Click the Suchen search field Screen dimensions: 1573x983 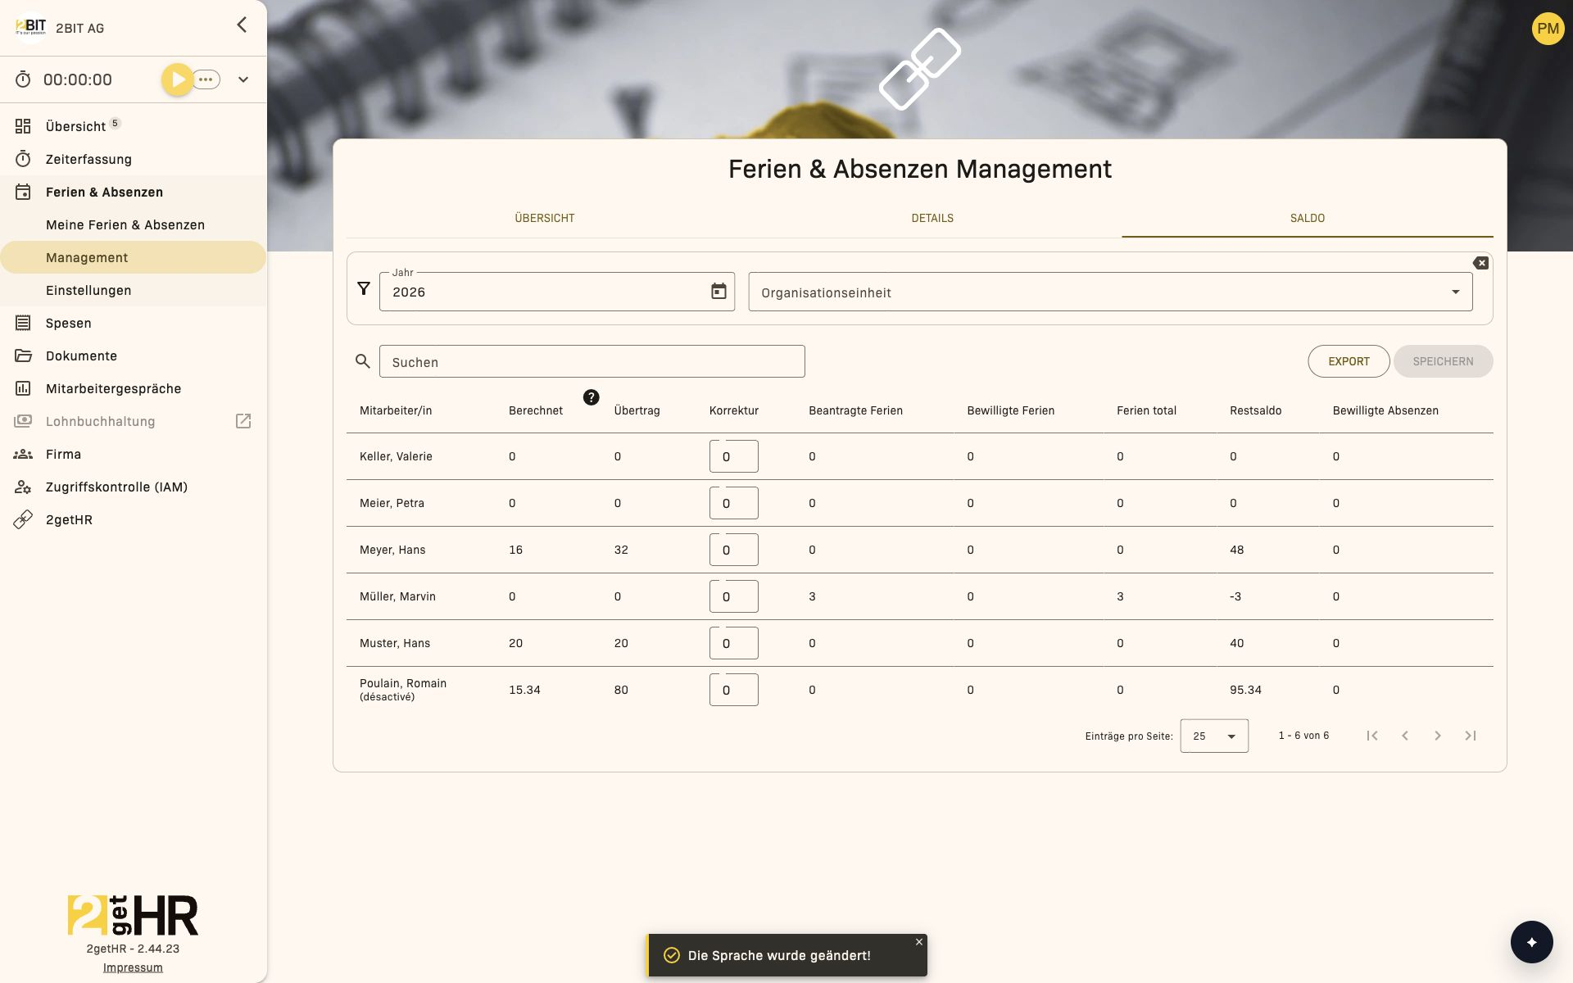coord(592,361)
